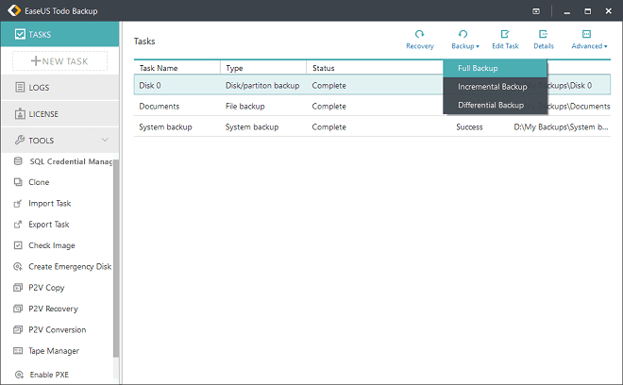Click Success result in System backup row

click(469, 127)
